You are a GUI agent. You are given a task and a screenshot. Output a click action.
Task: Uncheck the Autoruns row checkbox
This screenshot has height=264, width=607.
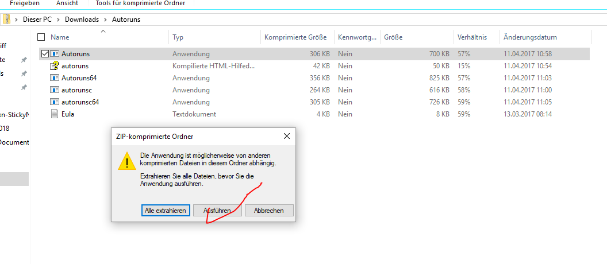tap(44, 54)
